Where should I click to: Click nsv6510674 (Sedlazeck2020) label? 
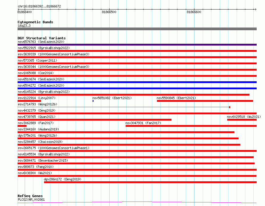[41, 79]
